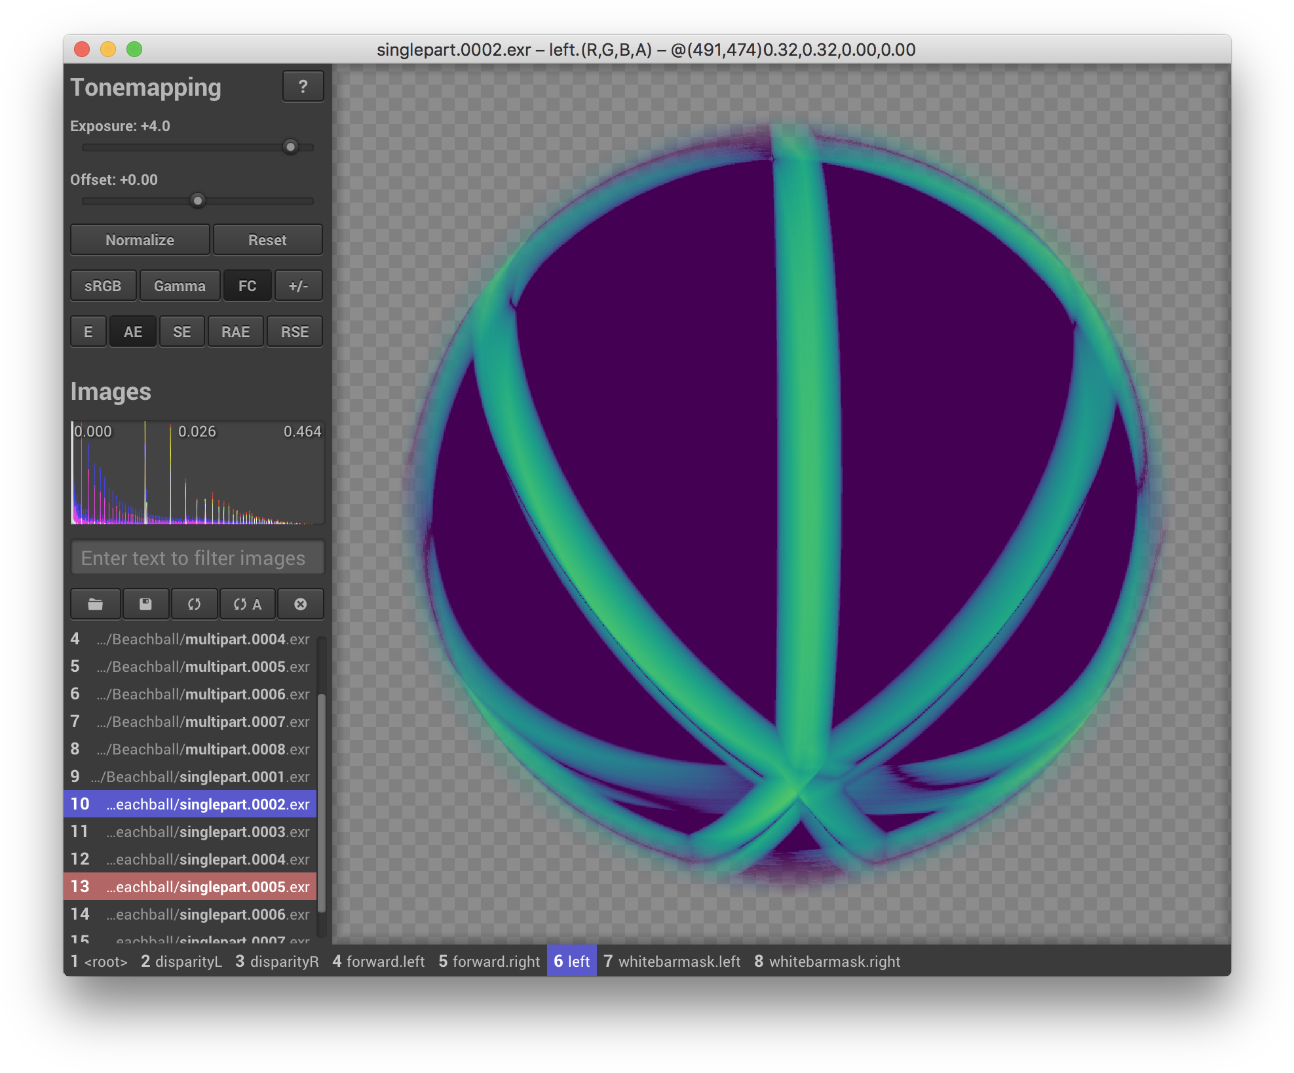Enable the RAE error metric

tap(235, 331)
